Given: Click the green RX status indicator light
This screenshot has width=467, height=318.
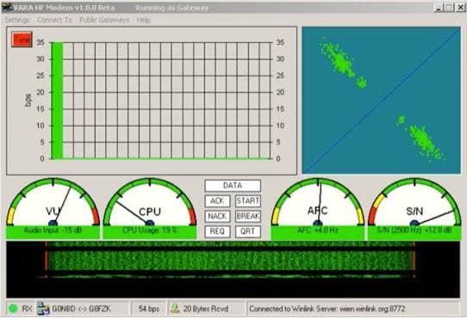Looking at the screenshot, I should tap(13, 309).
